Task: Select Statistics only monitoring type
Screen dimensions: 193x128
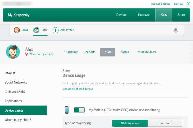Action: pos(130,123)
